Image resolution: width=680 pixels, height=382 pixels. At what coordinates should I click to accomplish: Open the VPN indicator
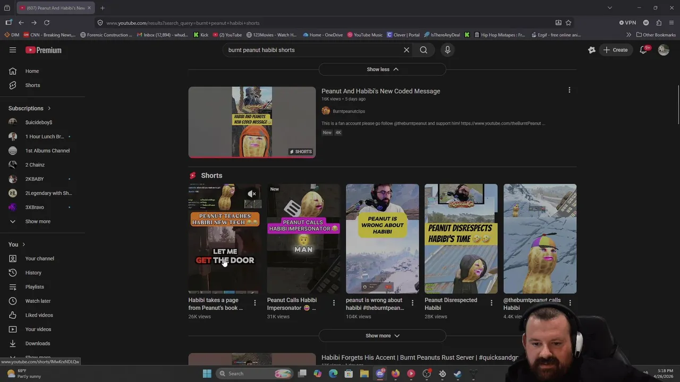pos(627,23)
